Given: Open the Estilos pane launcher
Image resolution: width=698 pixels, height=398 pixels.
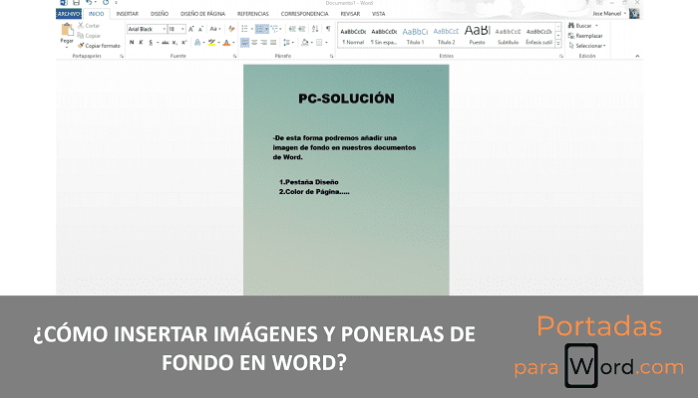Looking at the screenshot, I should pyautogui.click(x=560, y=57).
